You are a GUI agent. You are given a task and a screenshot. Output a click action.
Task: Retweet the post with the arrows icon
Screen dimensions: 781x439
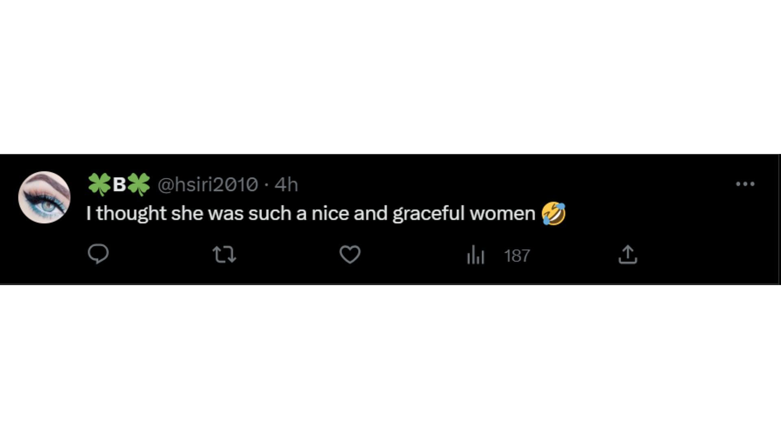(225, 255)
